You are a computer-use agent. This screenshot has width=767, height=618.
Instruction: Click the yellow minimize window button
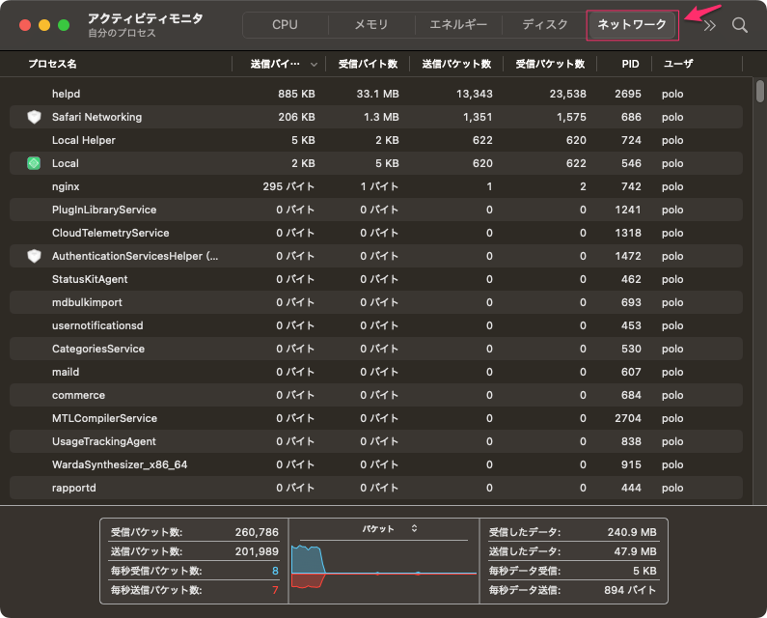coord(44,25)
